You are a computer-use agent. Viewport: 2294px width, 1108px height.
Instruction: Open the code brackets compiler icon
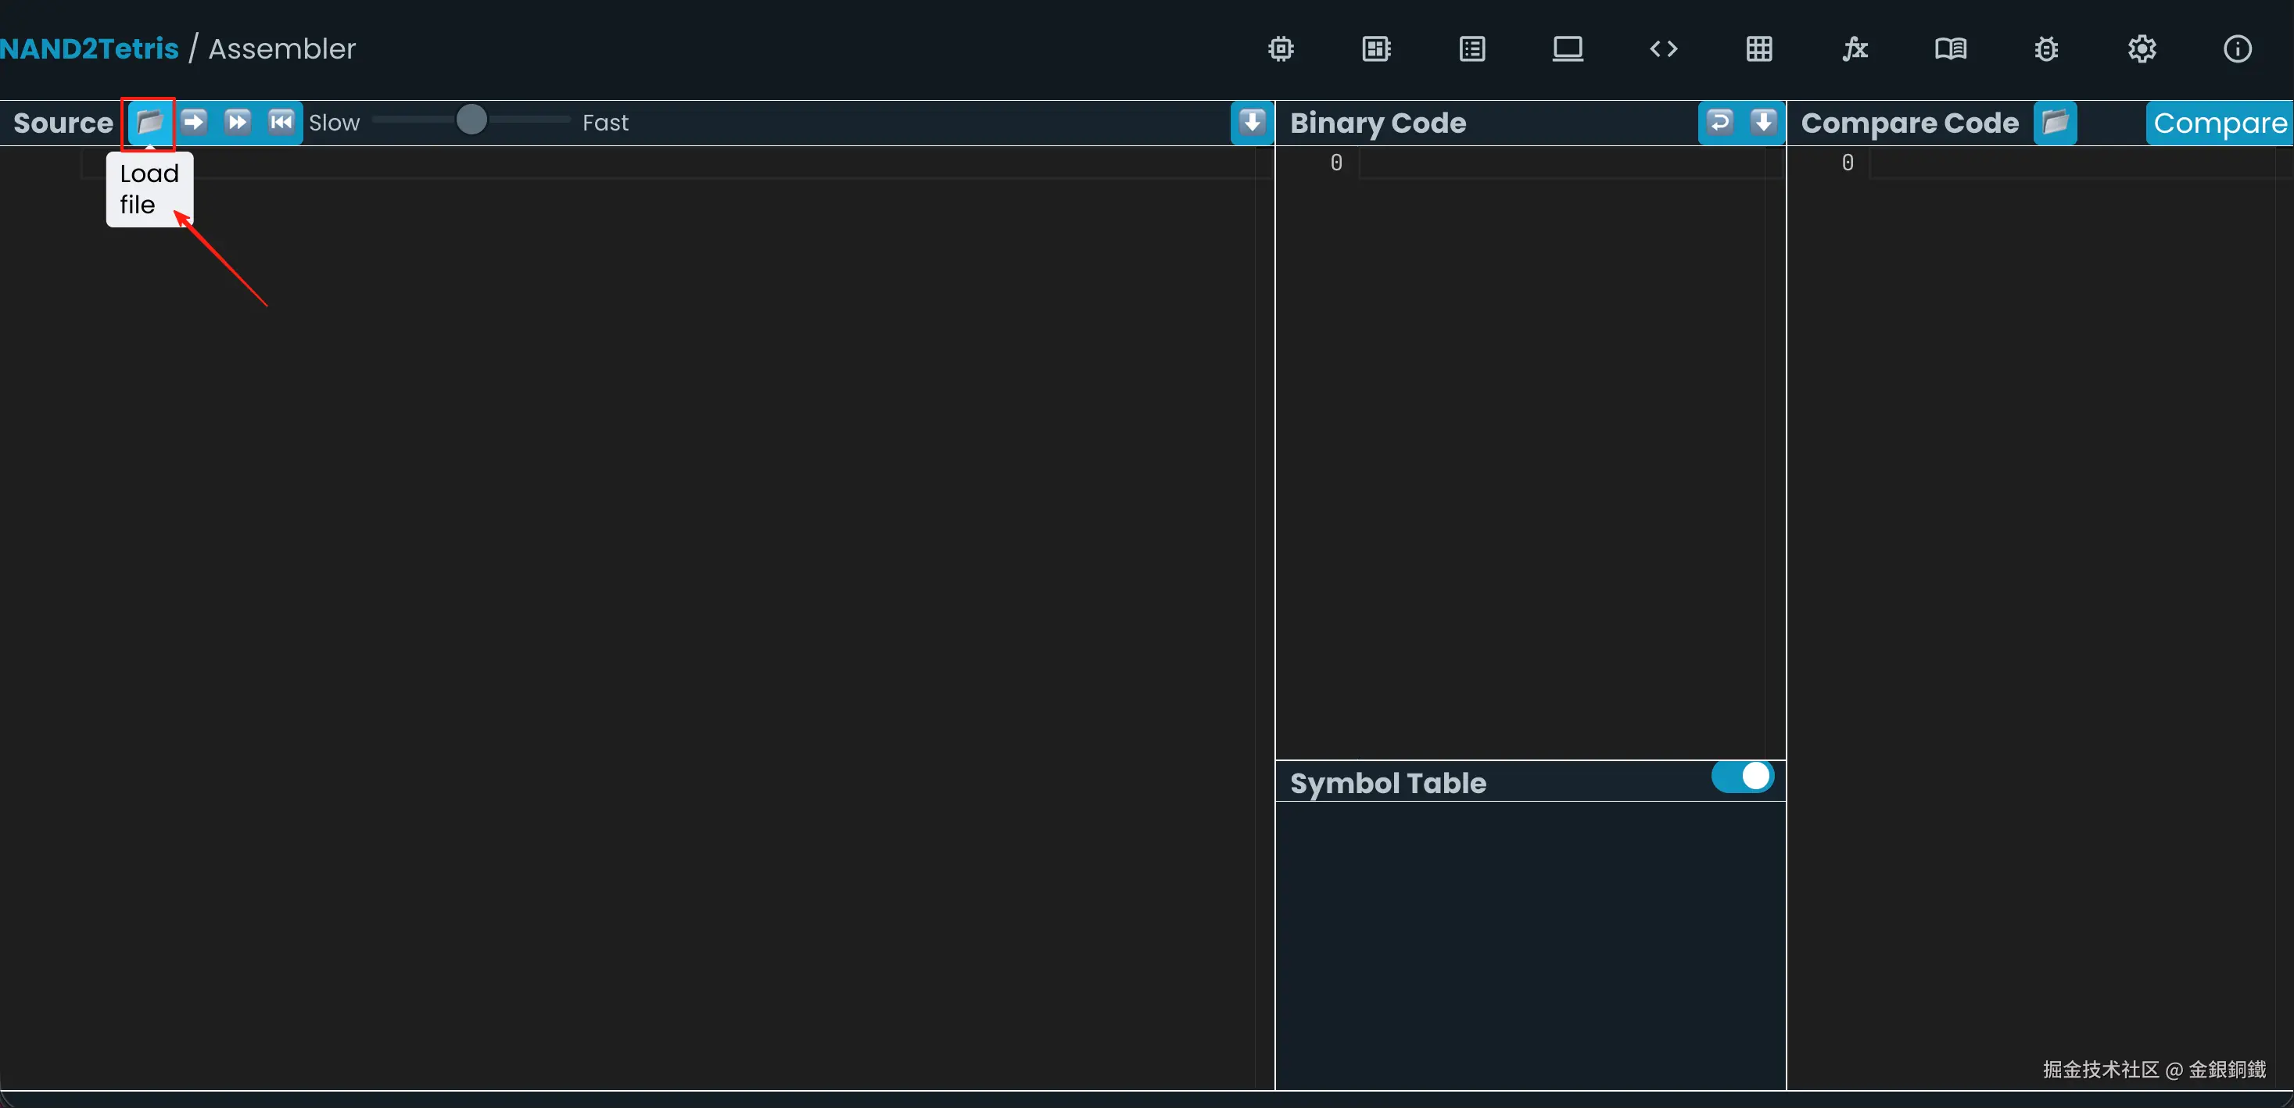1664,49
